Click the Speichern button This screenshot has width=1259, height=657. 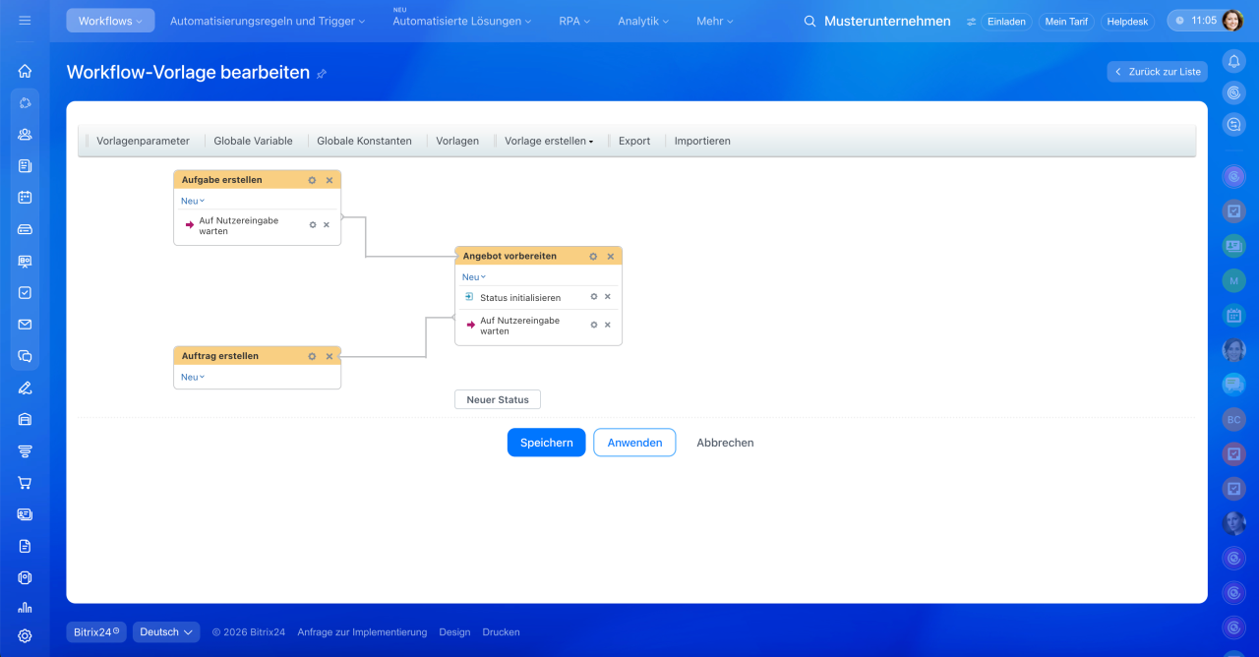coord(546,443)
